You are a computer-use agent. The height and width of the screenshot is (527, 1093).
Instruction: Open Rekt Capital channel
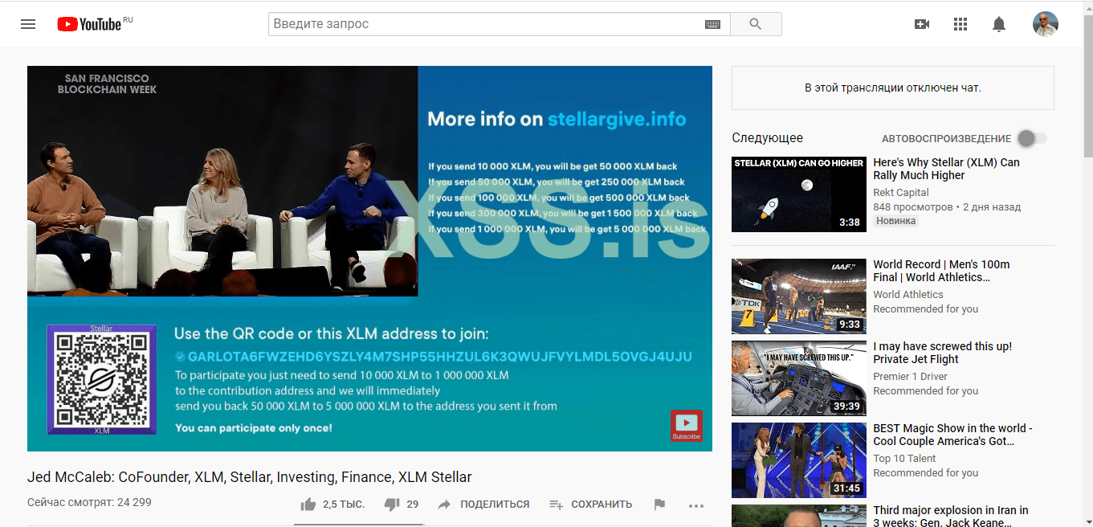coord(901,193)
